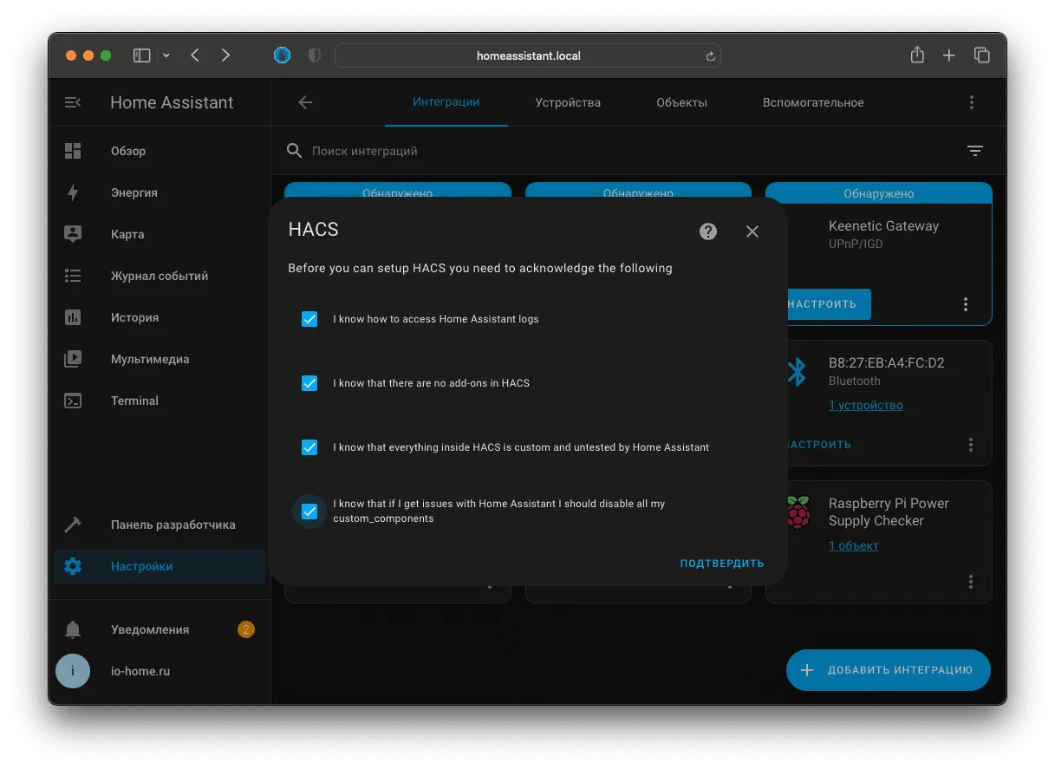The image size is (1055, 769).
Task: Click the homeassistant.local address bar
Action: point(528,55)
